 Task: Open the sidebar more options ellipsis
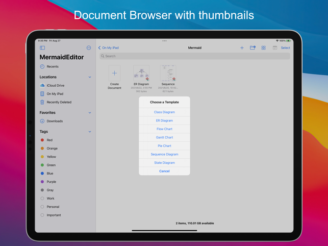pyautogui.click(x=89, y=48)
